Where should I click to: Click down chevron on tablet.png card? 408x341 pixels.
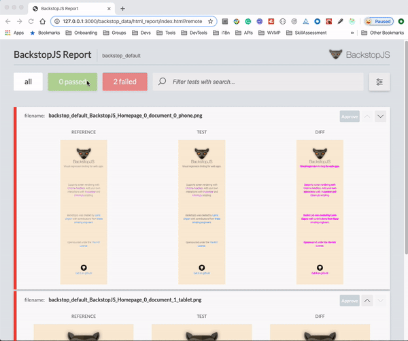[x=380, y=301]
